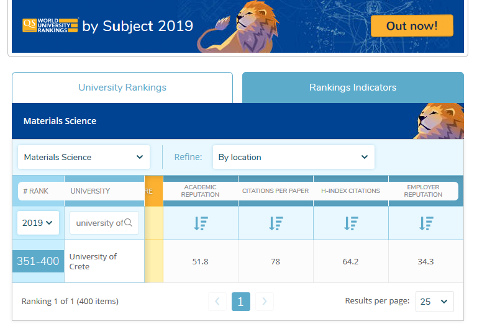Click the # RANK column header
The width and height of the screenshot is (477, 332).
coord(35,191)
